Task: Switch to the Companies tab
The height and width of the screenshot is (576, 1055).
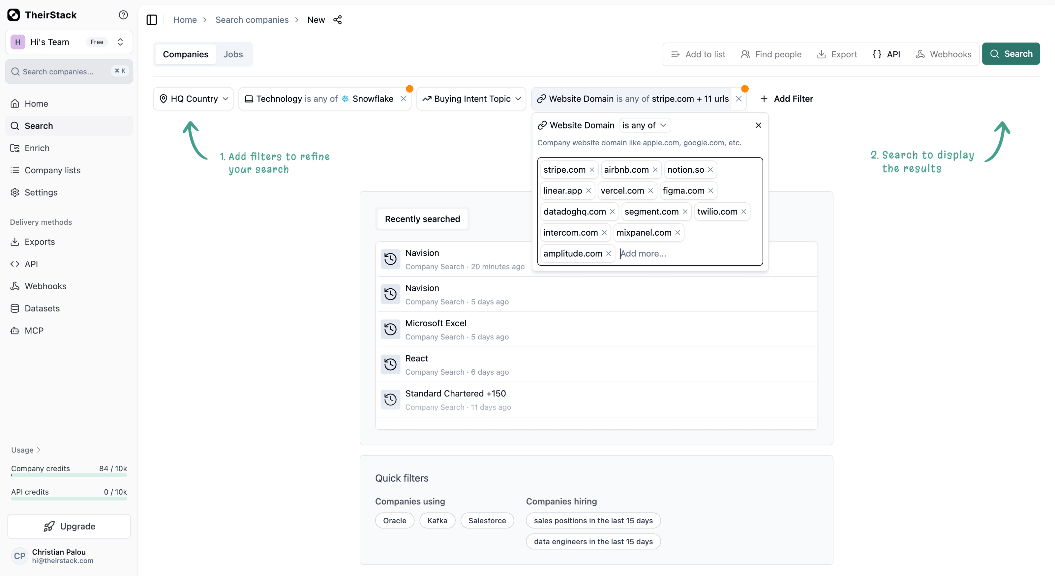Action: [x=186, y=54]
